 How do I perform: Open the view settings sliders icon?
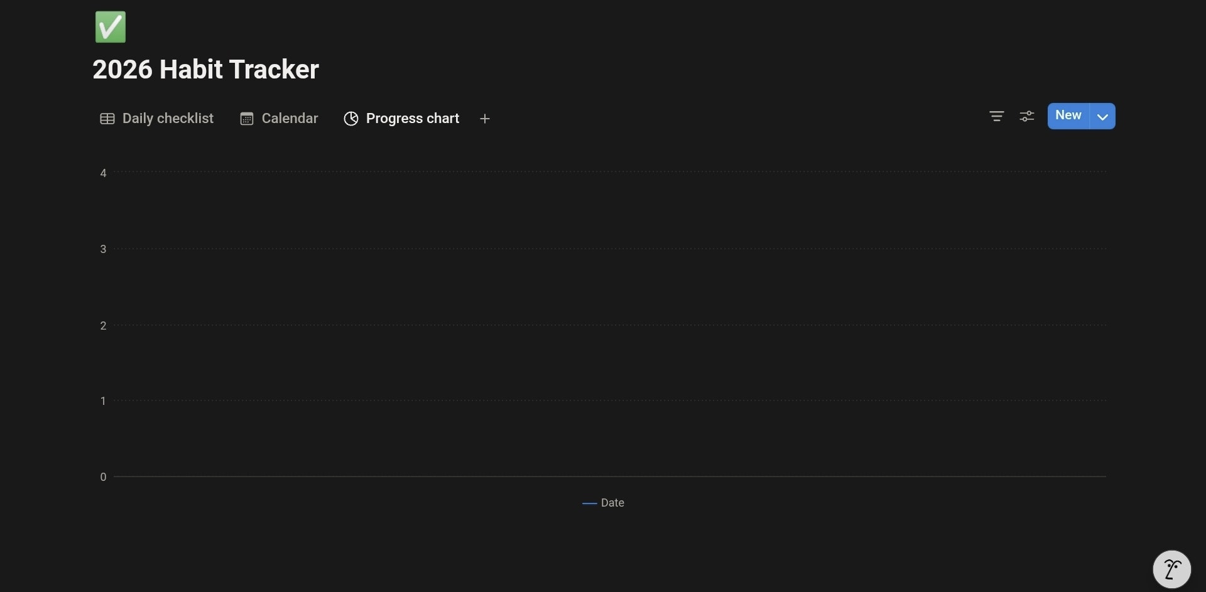click(1027, 116)
